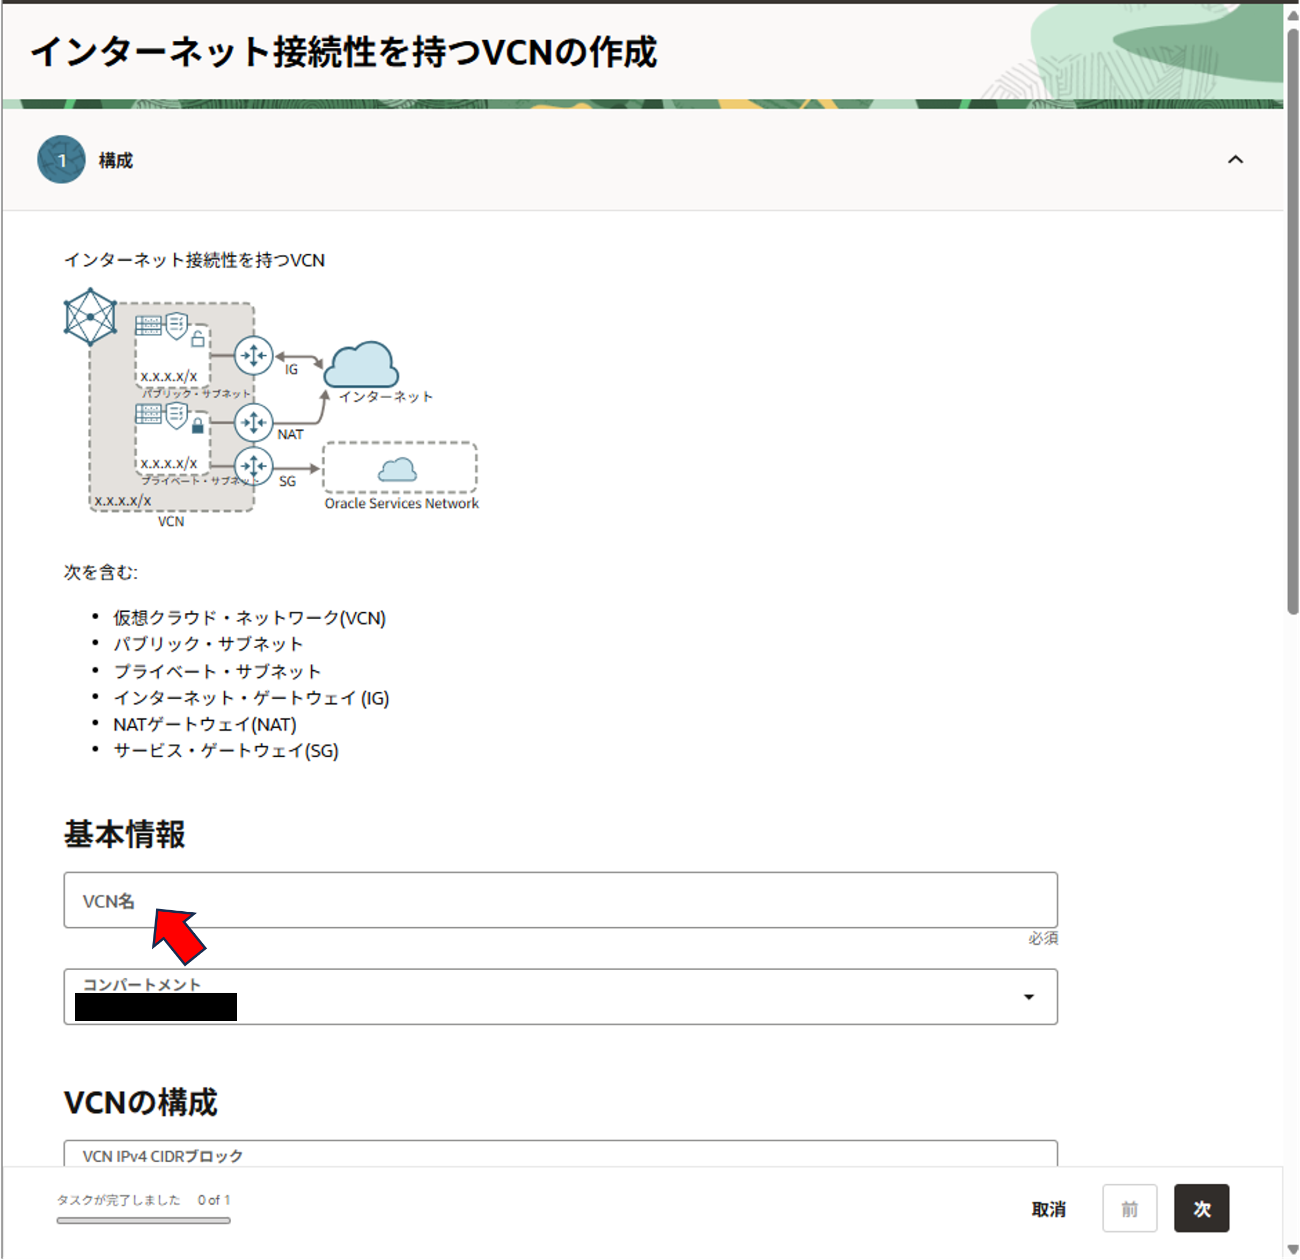The width and height of the screenshot is (1300, 1260).
Task: Focus the VCN名 input field
Action: click(x=561, y=900)
